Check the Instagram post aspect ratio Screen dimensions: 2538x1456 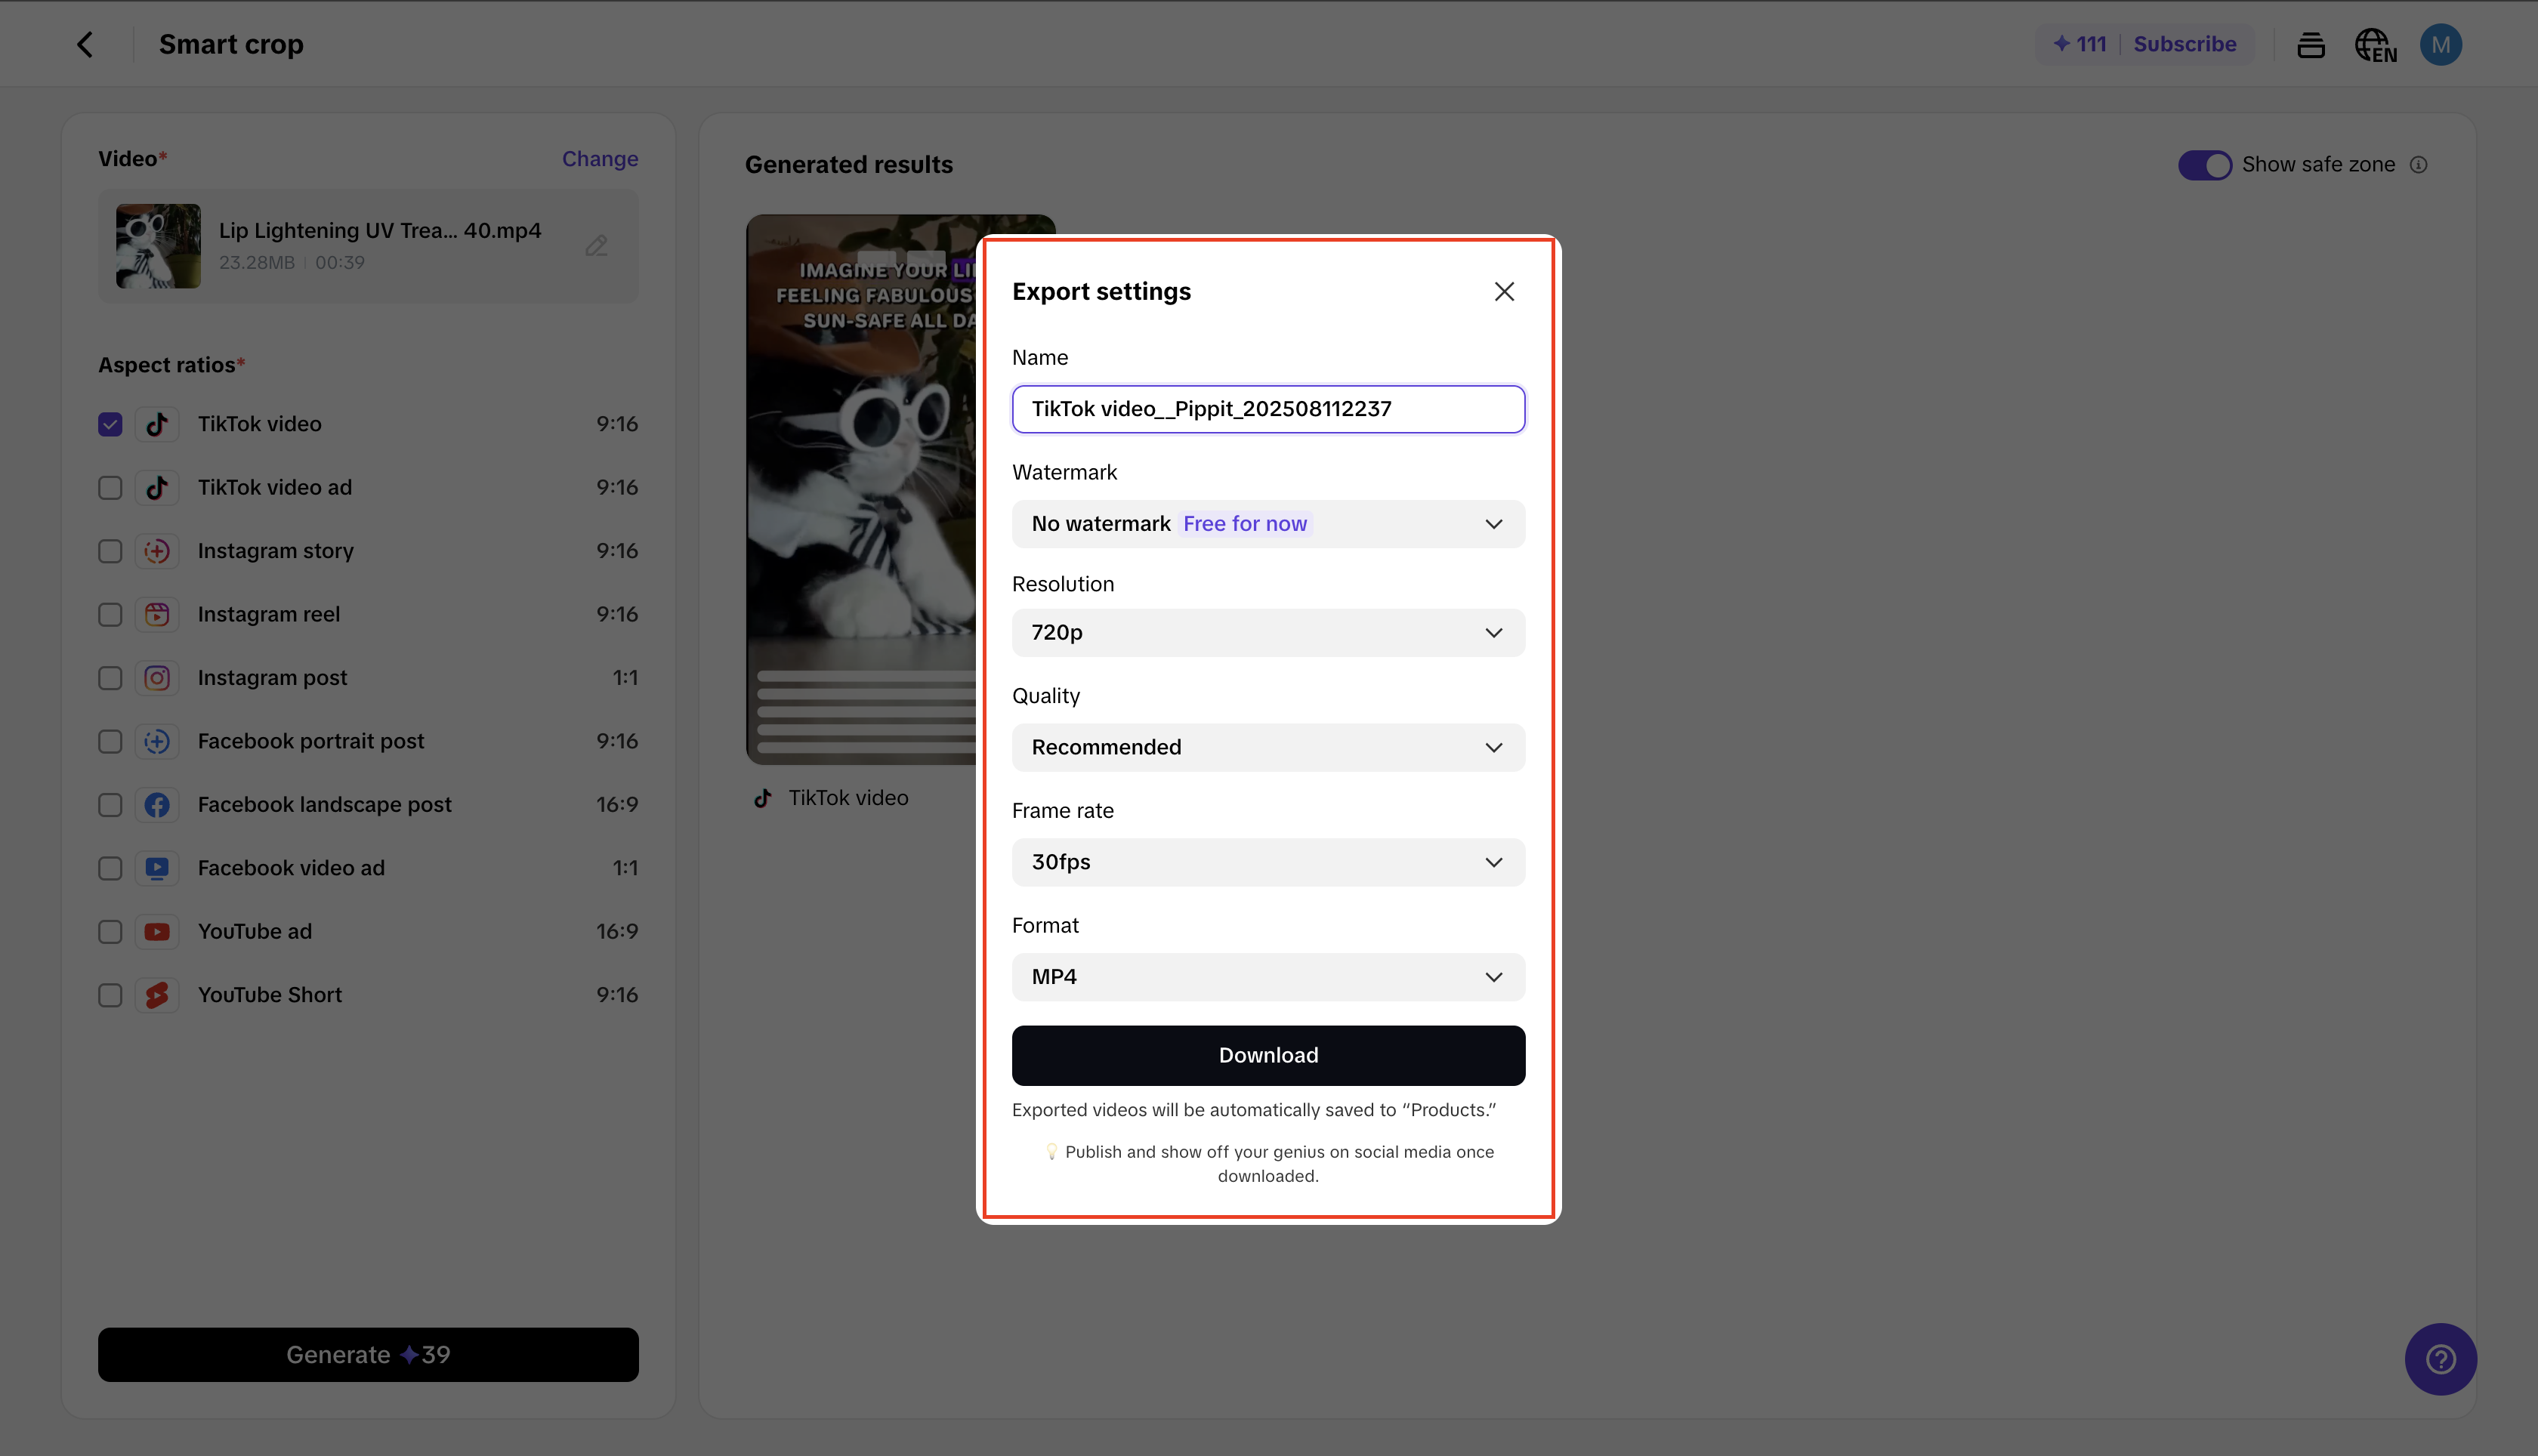pyautogui.click(x=109, y=678)
